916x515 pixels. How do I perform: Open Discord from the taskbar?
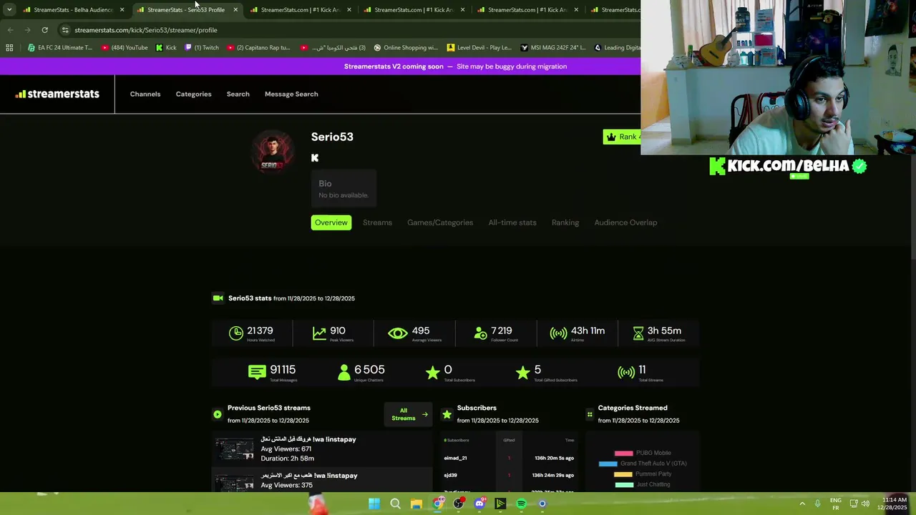coord(479,504)
